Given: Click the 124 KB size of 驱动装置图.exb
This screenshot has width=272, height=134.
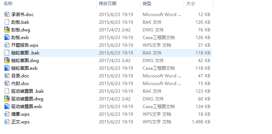Looking at the screenshot, I should 203,106.
